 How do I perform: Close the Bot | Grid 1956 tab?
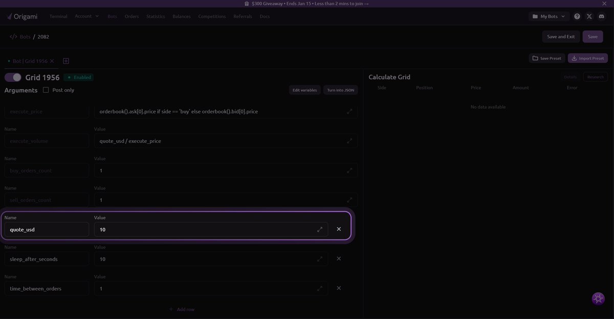pos(52,61)
